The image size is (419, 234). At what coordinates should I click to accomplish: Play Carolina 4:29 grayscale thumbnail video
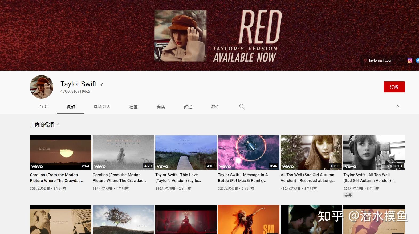[123, 152]
